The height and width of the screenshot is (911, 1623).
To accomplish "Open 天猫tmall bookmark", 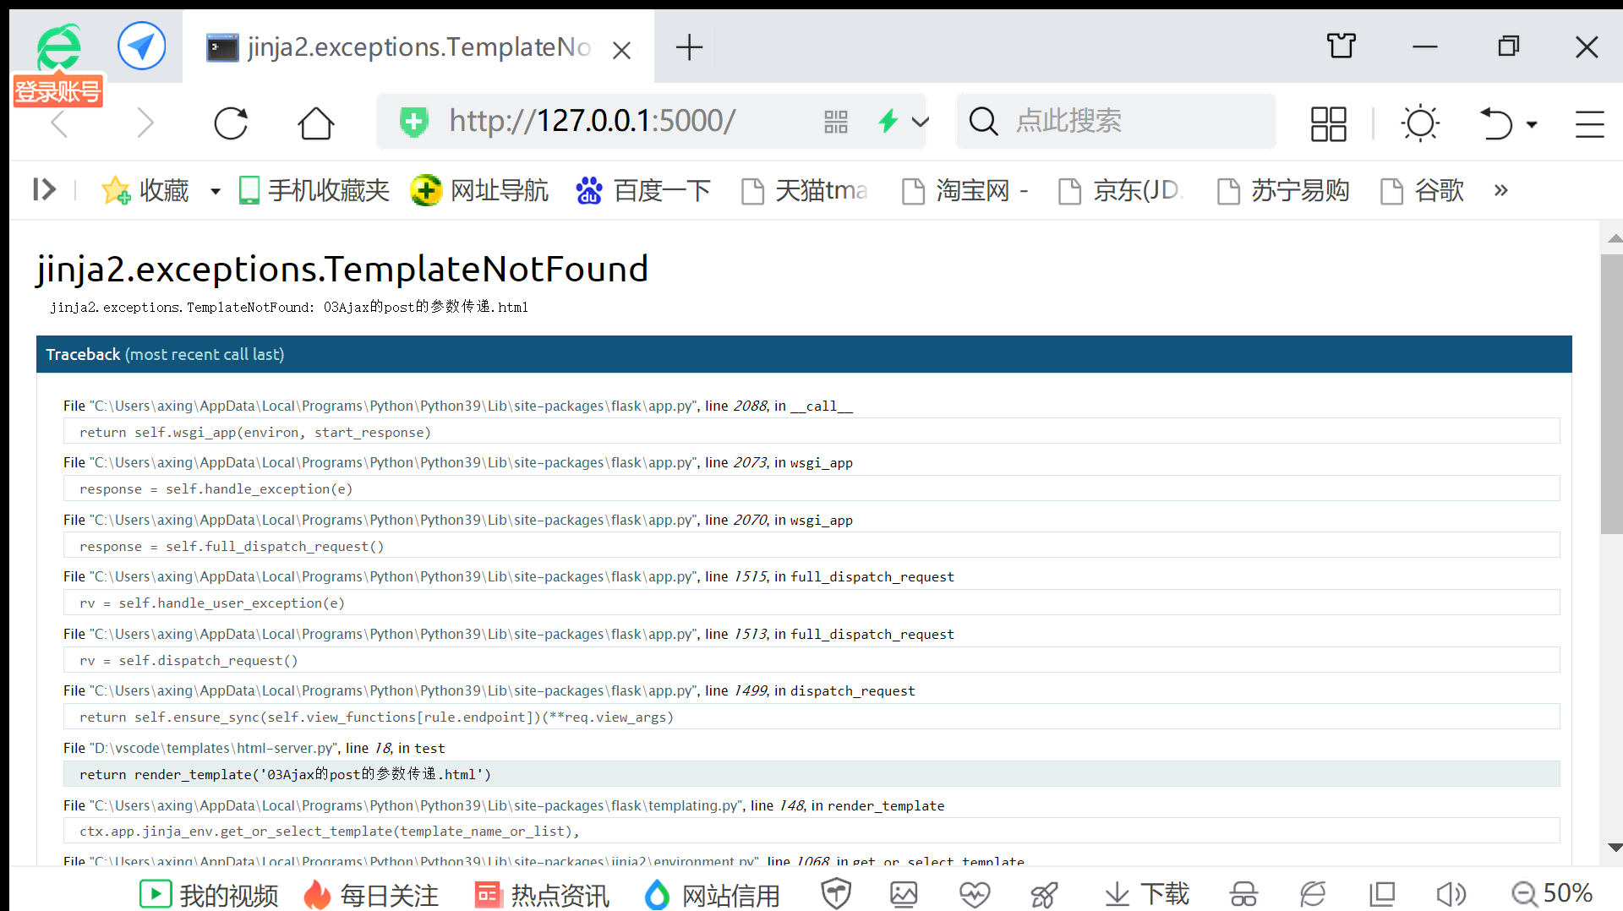I will point(804,190).
